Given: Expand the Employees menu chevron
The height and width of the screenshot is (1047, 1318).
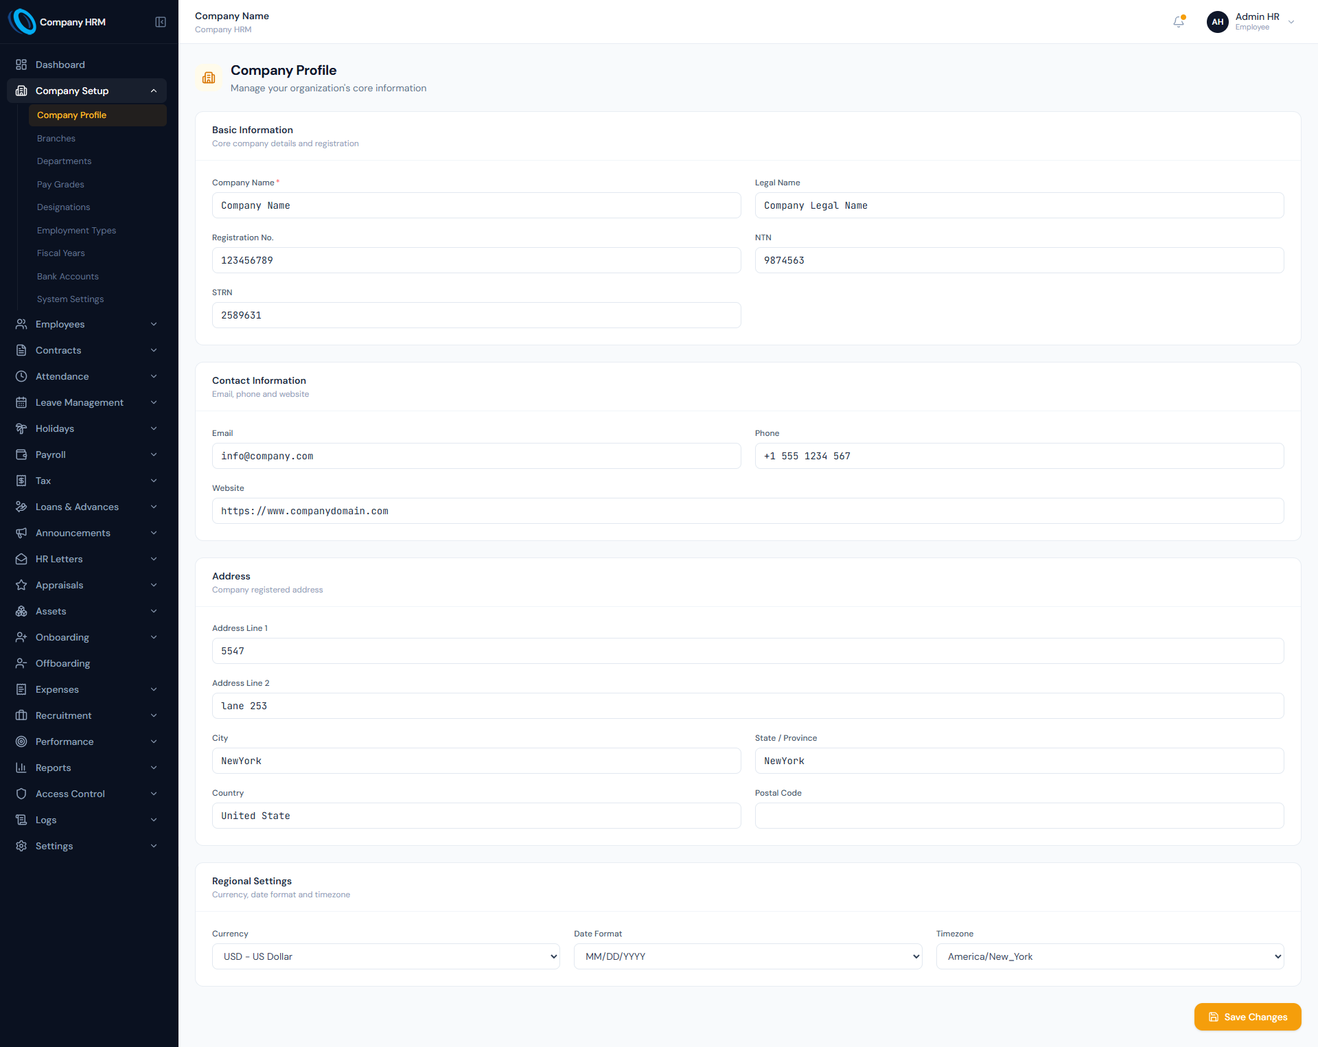Looking at the screenshot, I should 154,324.
